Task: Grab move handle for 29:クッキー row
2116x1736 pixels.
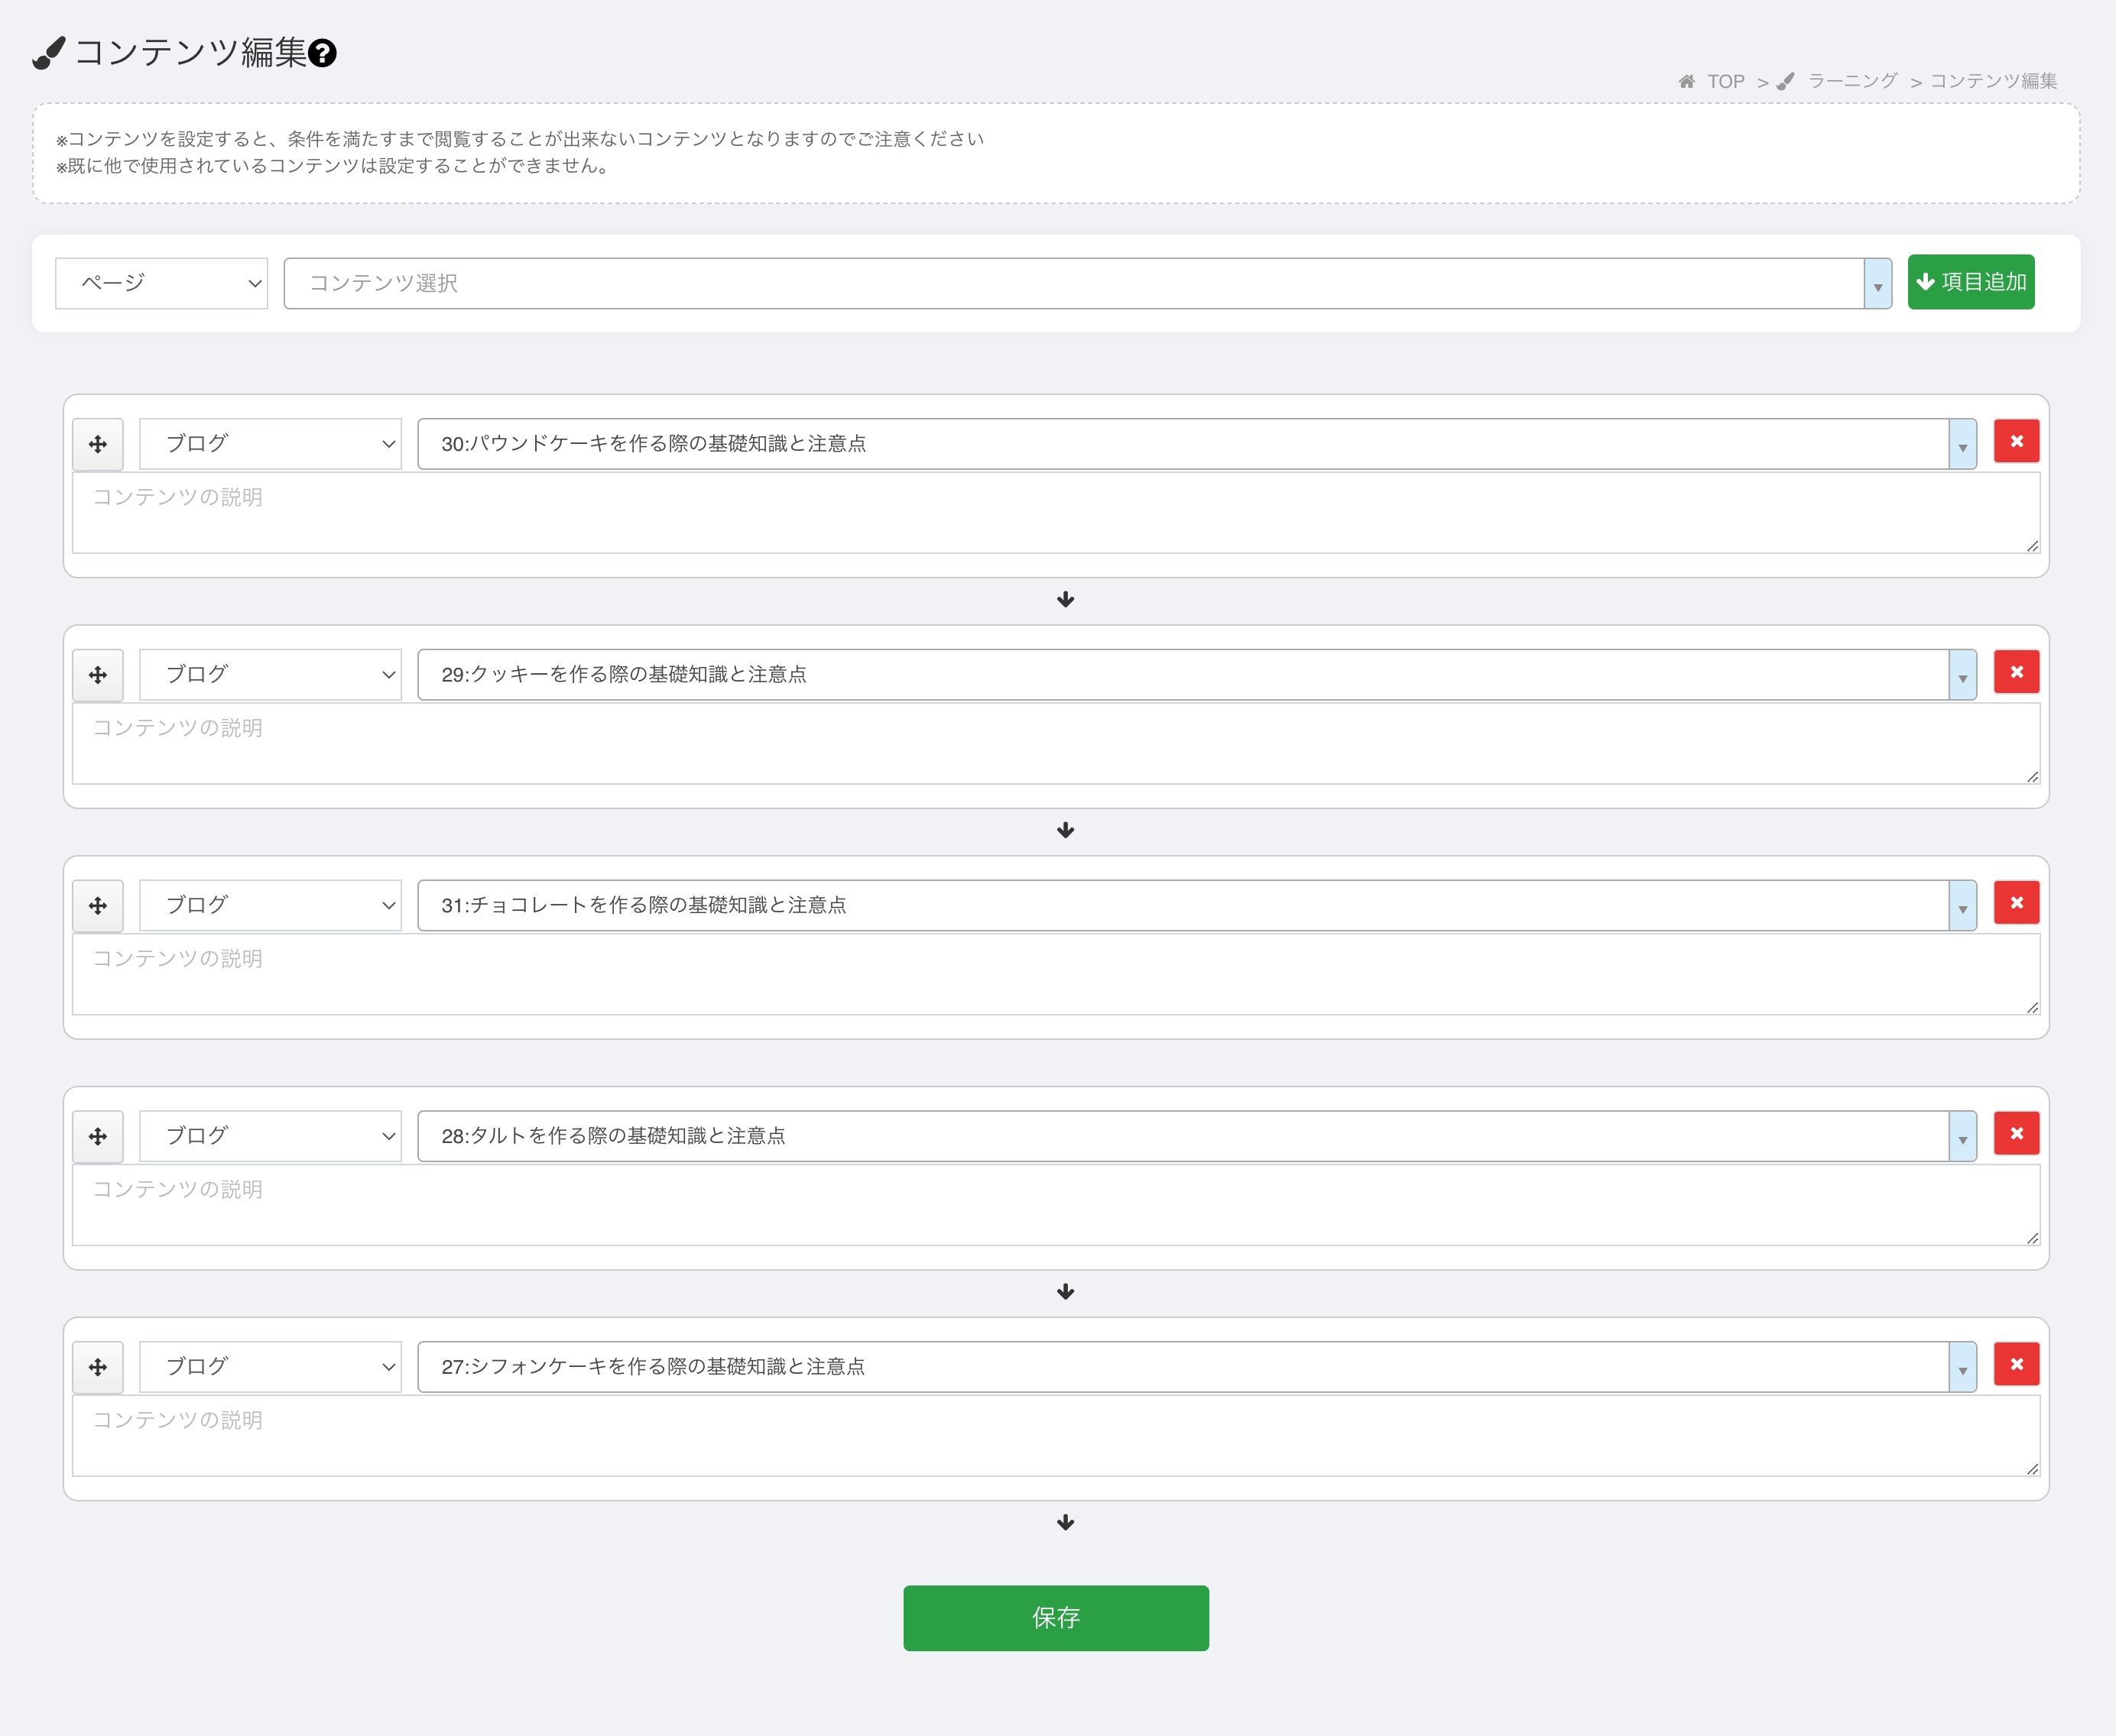Action: pyautogui.click(x=98, y=675)
